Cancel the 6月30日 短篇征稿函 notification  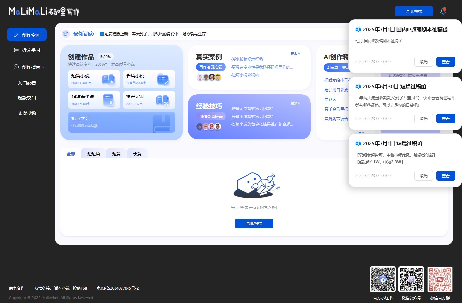pyautogui.click(x=424, y=119)
